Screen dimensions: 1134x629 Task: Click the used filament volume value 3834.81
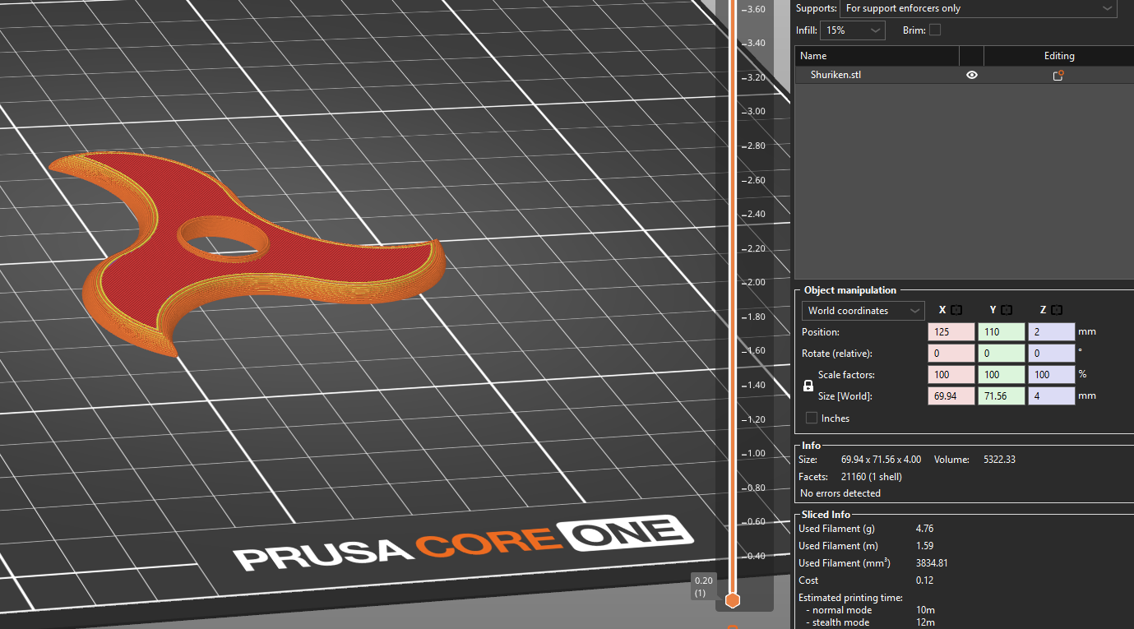click(x=932, y=563)
